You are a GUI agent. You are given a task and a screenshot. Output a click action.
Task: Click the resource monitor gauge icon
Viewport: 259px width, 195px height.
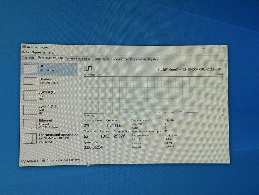pyautogui.click(x=43, y=160)
